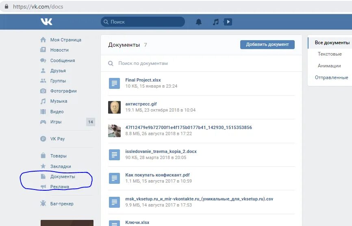
Task: Open Реклама in the sidebar
Action: (x=60, y=187)
